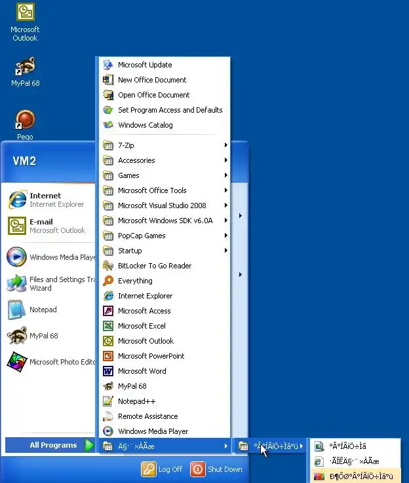This screenshot has width=409, height=483.
Task: Click Notepad icon in recent programs
Action: tap(16, 310)
